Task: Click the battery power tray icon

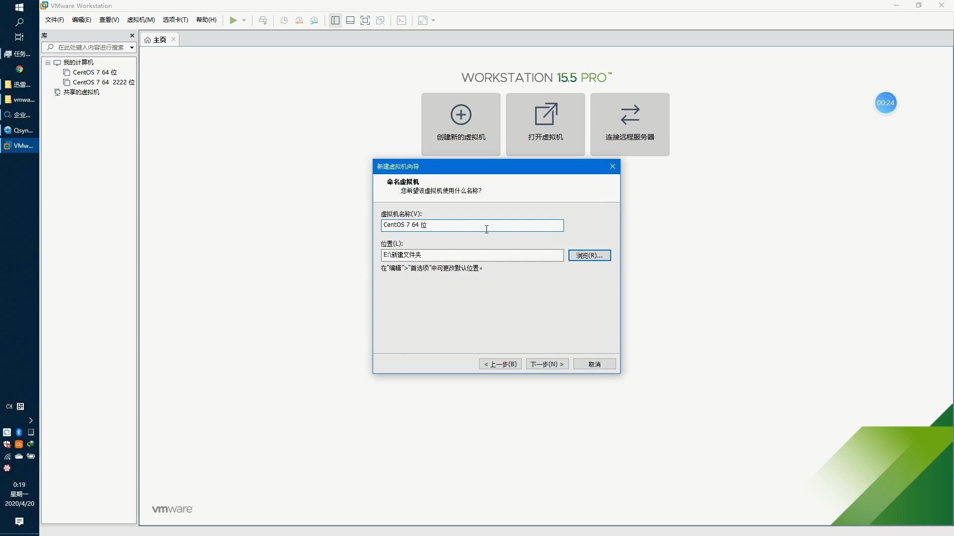Action: 31,456
